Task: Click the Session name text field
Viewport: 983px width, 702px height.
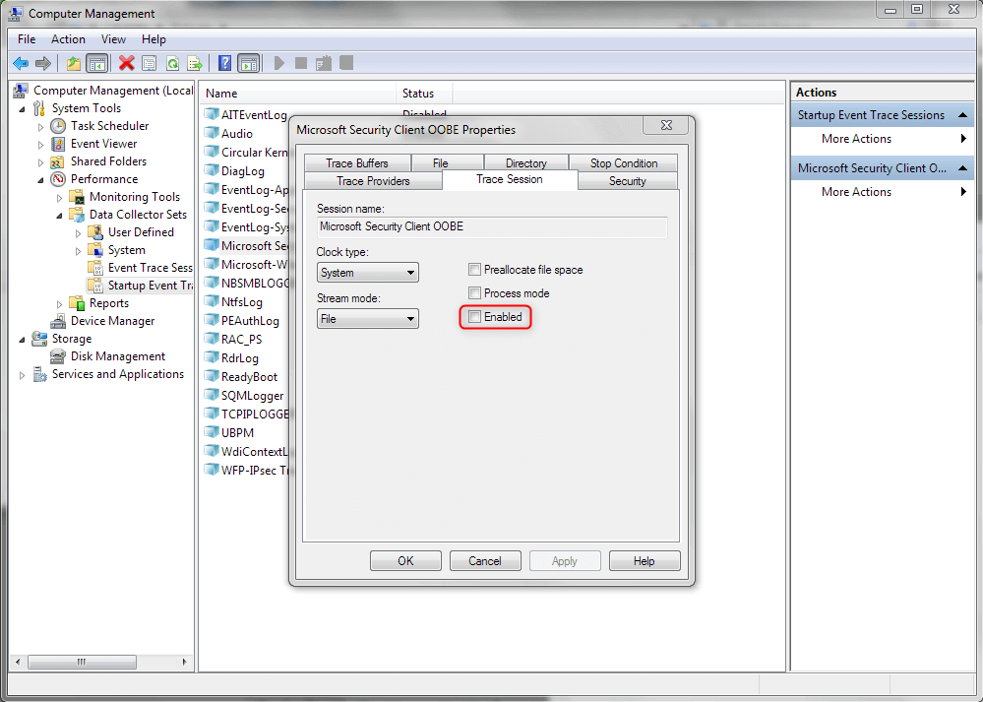Action: [491, 226]
